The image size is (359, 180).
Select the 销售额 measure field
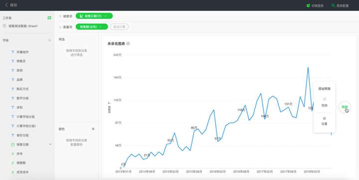coord(21,163)
